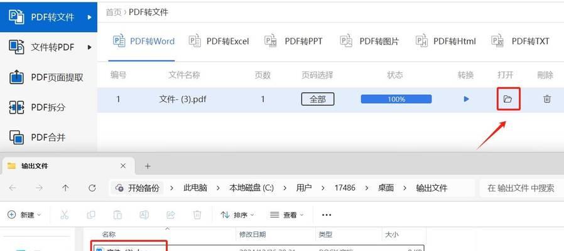564x251 pixels.
Task: Switch to the PDF转TXT tab
Action: (520, 41)
